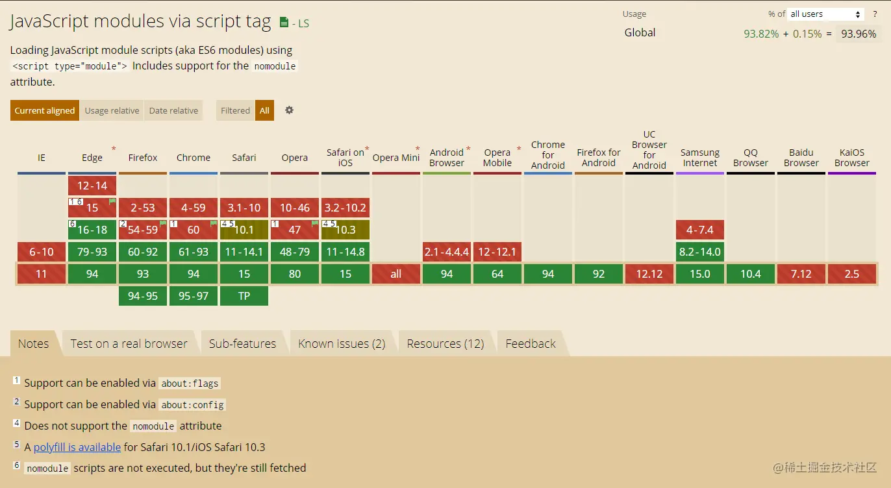The image size is (891, 488).
Task: Select the Android Browser 2.1-4.4.4 cell
Action: 447,252
